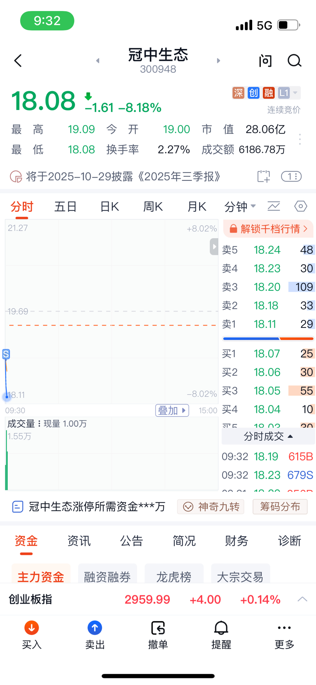Tap the notice count pill icon

pos(291,176)
